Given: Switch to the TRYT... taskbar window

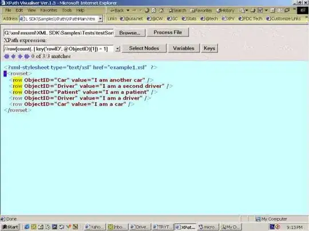Looking at the screenshot, I should coord(163,227).
